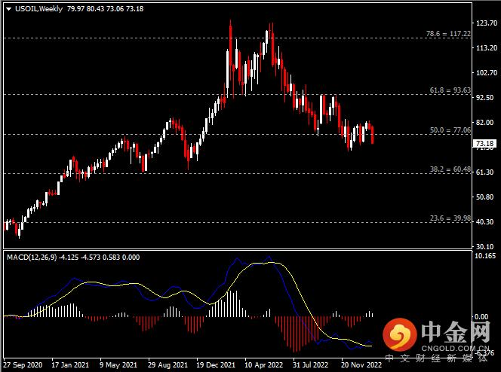Click the 17 Jan 2021 date marker
Screen dimensions: 501x372
[x=70, y=365]
